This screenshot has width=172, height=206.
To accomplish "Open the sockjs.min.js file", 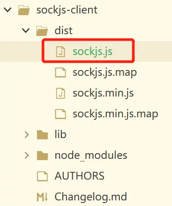I will tap(103, 93).
